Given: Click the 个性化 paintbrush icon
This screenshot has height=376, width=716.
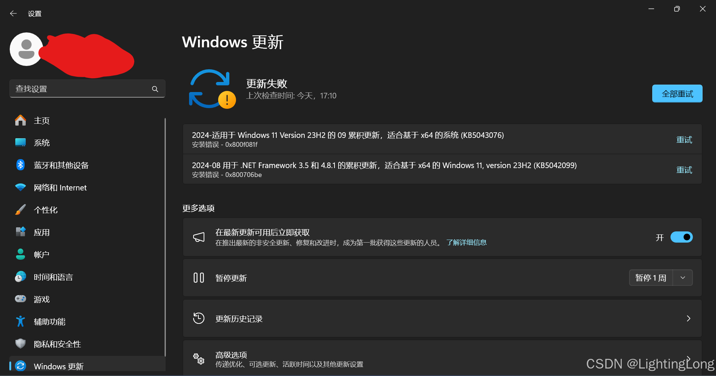Looking at the screenshot, I should coord(21,209).
